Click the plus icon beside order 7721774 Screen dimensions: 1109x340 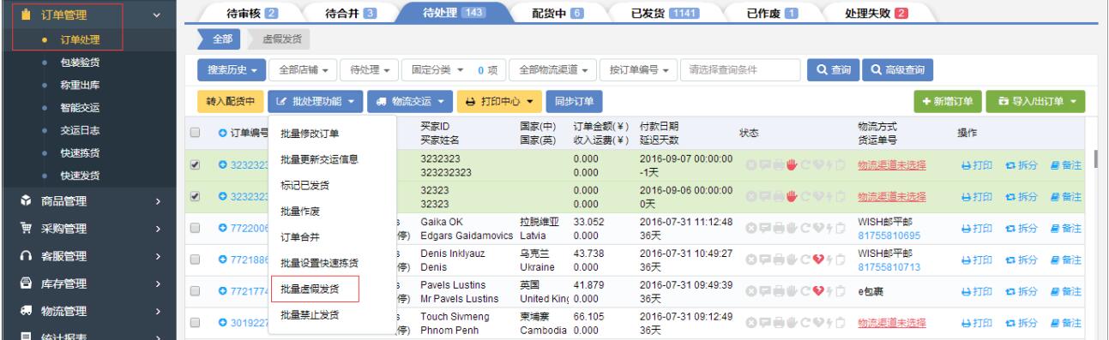[223, 291]
